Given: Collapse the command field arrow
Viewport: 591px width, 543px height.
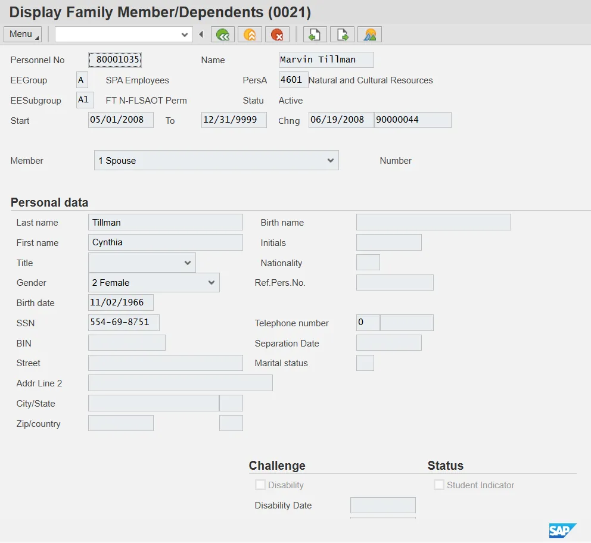Looking at the screenshot, I should pyautogui.click(x=201, y=35).
